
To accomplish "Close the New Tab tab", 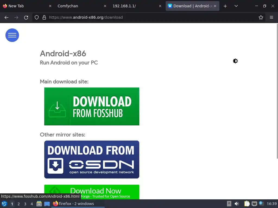I will [50, 6].
